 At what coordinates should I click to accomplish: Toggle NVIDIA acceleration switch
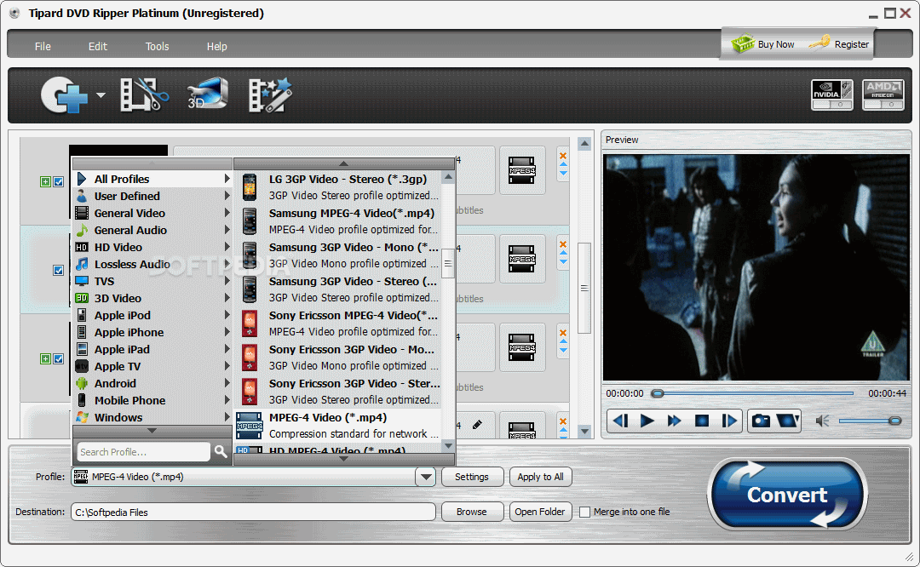[x=832, y=94]
